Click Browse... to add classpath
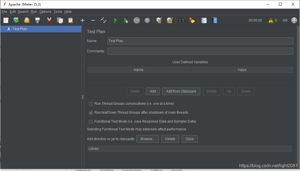Screen dimensions: 300x171 [x=147, y=139]
